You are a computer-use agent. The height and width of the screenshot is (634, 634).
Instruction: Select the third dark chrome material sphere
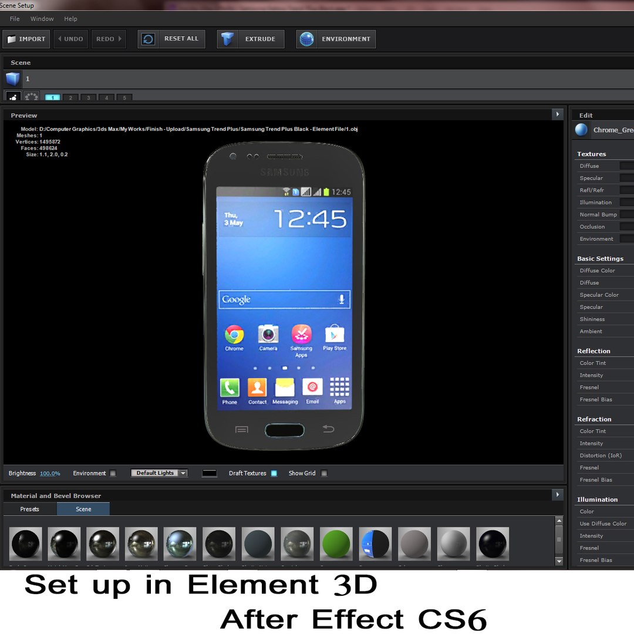tap(103, 544)
